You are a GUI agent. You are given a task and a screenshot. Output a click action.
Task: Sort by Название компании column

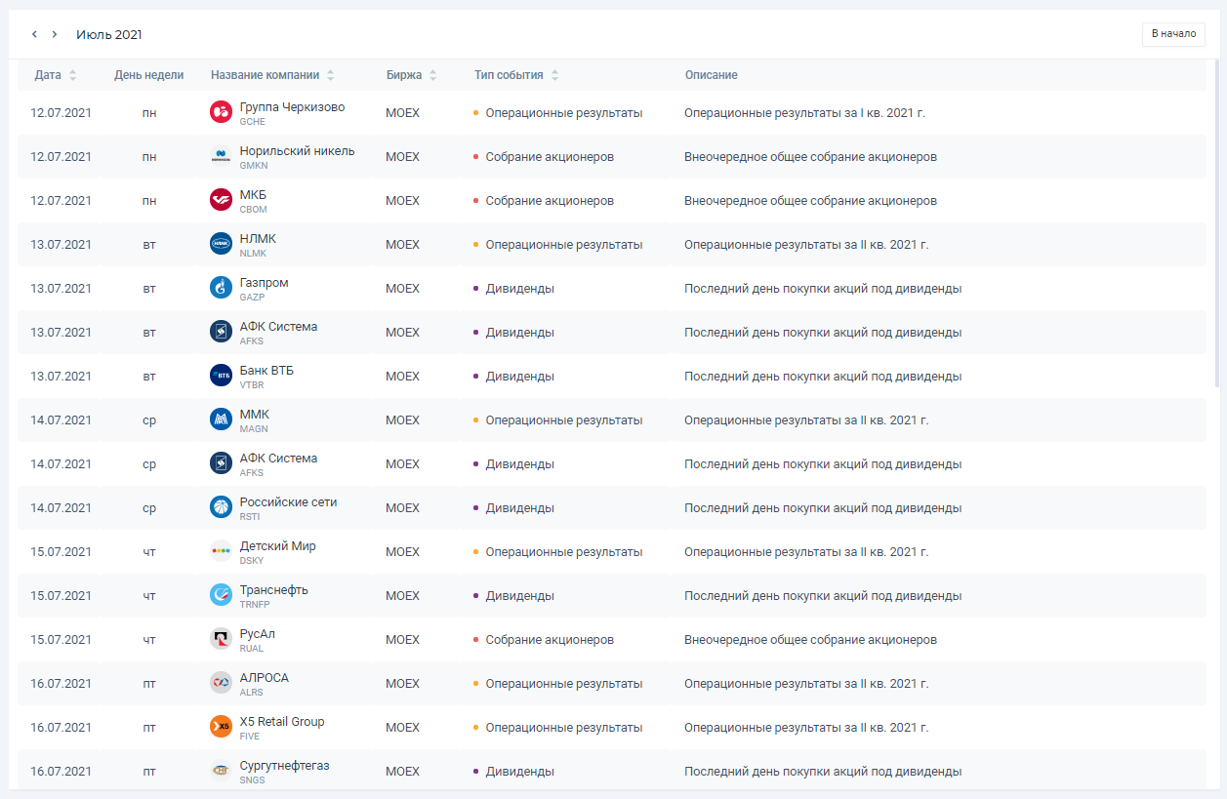coord(272,75)
